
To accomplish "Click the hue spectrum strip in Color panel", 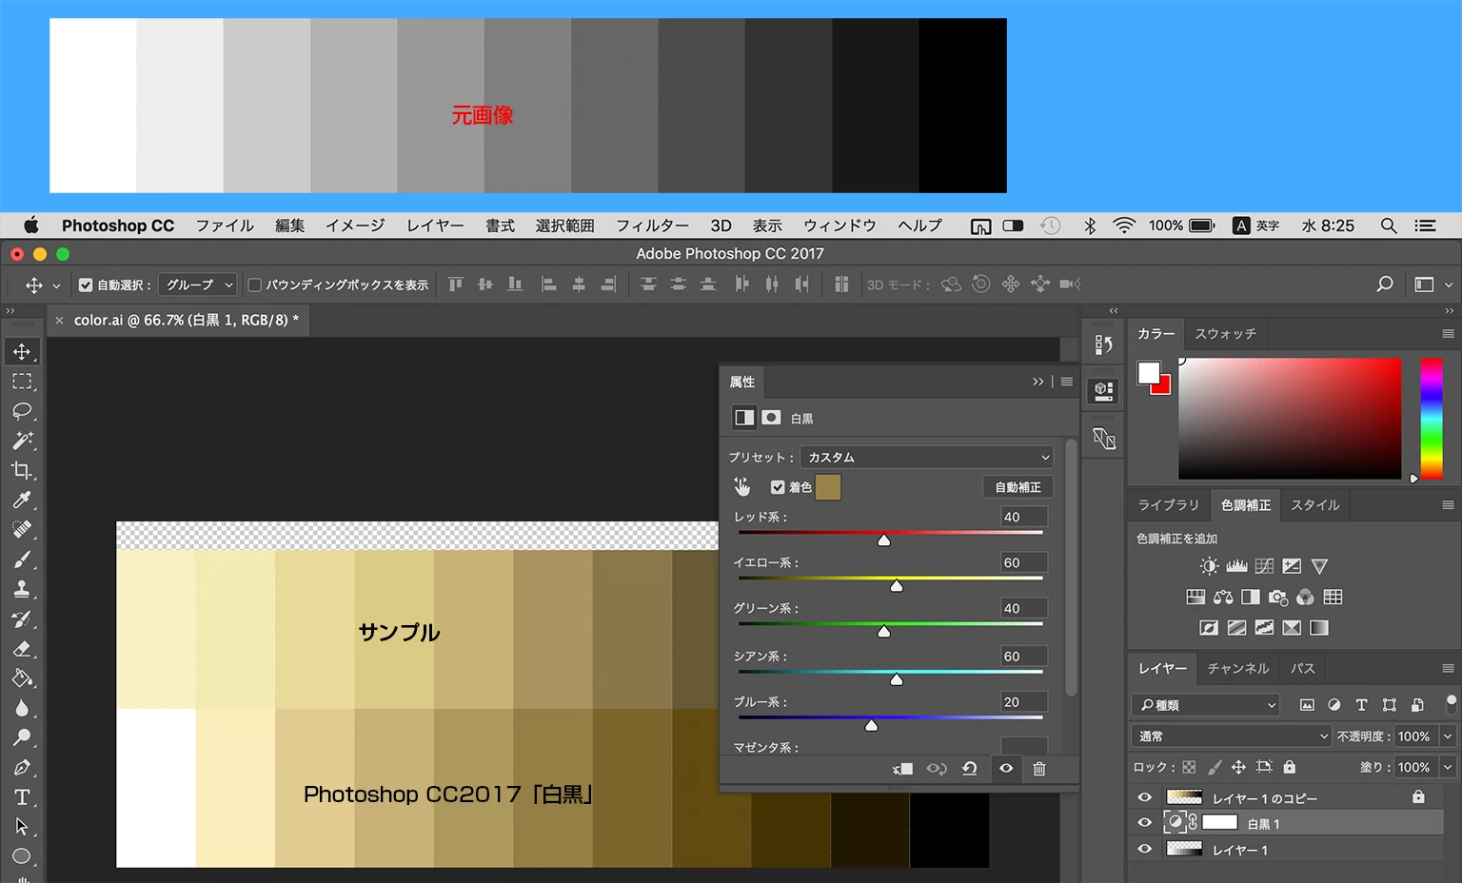I will (1432, 419).
